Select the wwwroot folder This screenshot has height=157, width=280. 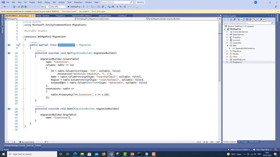(236, 40)
